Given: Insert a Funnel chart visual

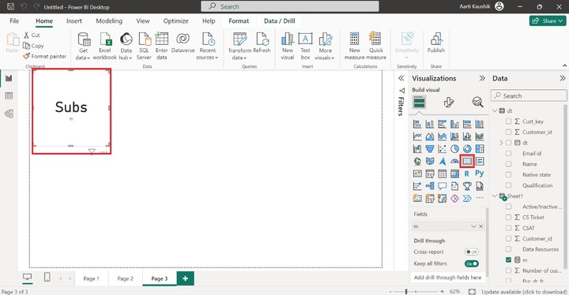Looking at the screenshot, I should [x=430, y=149].
